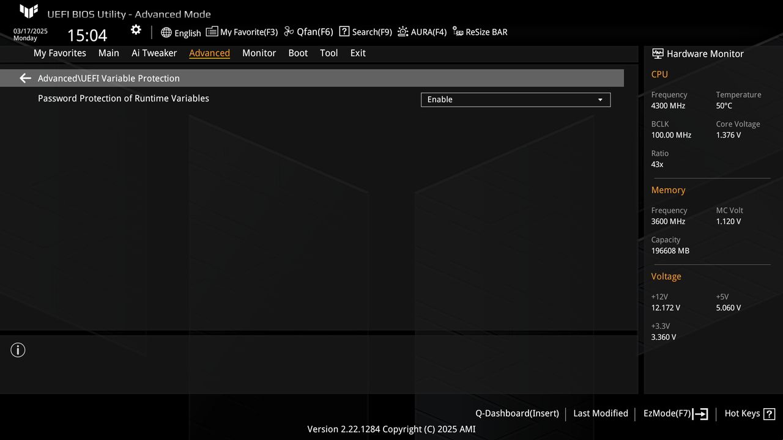Open AURA(F4) lighting icon
The height and width of the screenshot is (440, 783).
point(403,32)
